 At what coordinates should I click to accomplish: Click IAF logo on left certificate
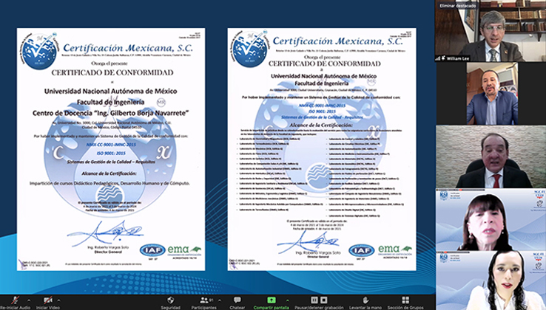pyautogui.click(x=152, y=250)
